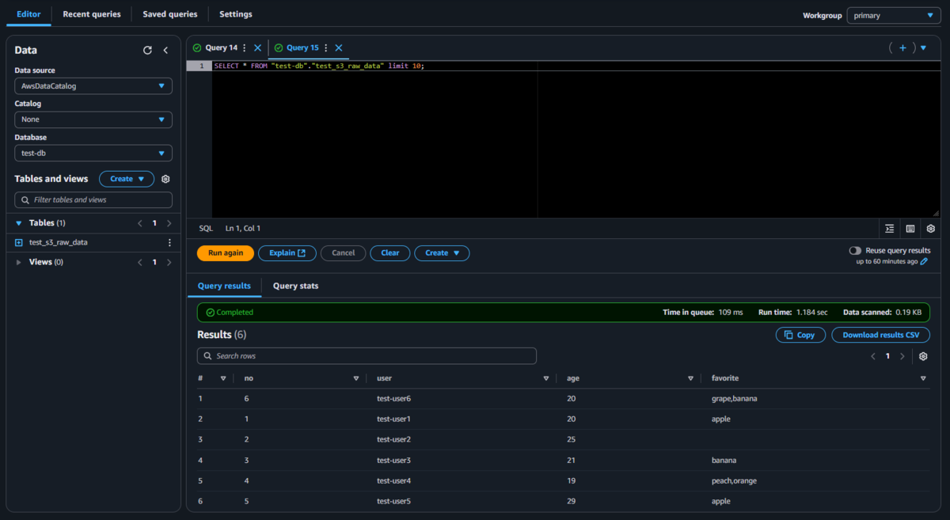Open the Workgroup primary dropdown
The image size is (950, 520).
(x=893, y=15)
